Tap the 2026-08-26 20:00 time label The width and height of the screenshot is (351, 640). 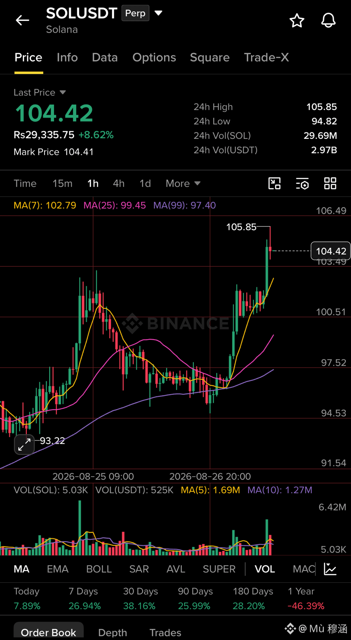coord(210,477)
